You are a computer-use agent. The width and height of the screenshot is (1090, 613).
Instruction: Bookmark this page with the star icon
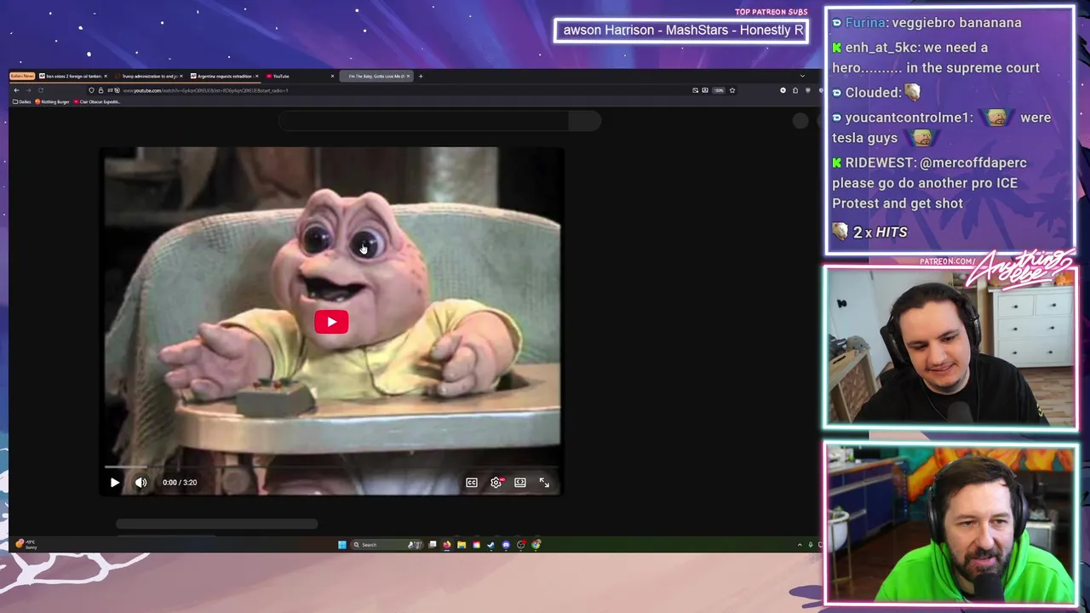coord(732,90)
